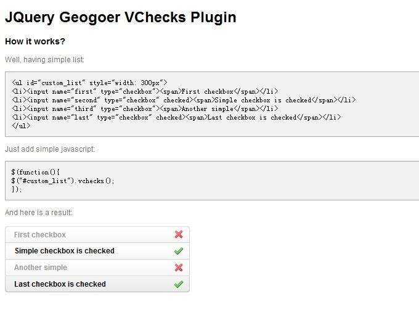The image size is (419, 336).
Task: Click the $(function(){ code line
Action: [x=36, y=172]
